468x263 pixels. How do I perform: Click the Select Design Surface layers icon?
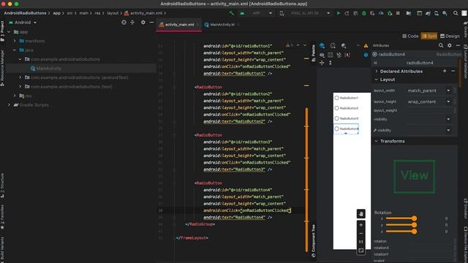pos(322,45)
